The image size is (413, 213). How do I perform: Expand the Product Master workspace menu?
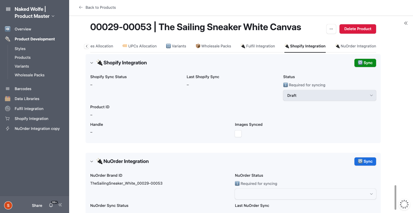click(x=53, y=16)
